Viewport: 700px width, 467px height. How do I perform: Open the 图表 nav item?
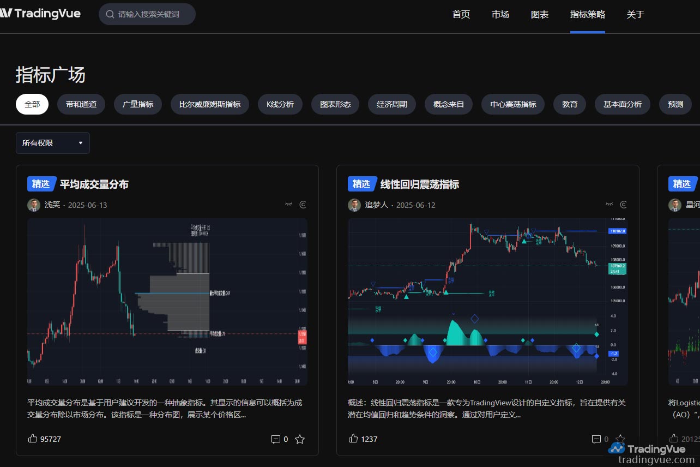540,14
